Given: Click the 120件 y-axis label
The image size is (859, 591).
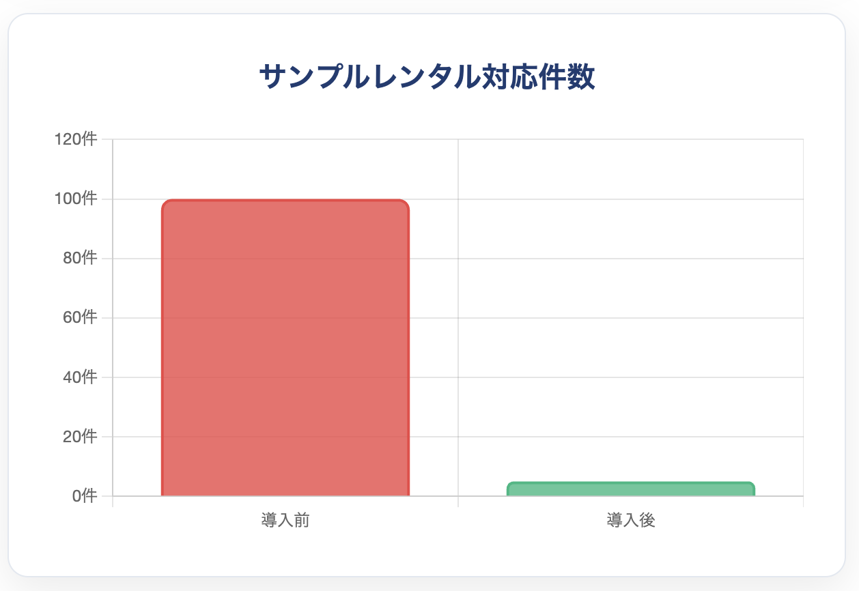Looking at the screenshot, I should (x=76, y=139).
